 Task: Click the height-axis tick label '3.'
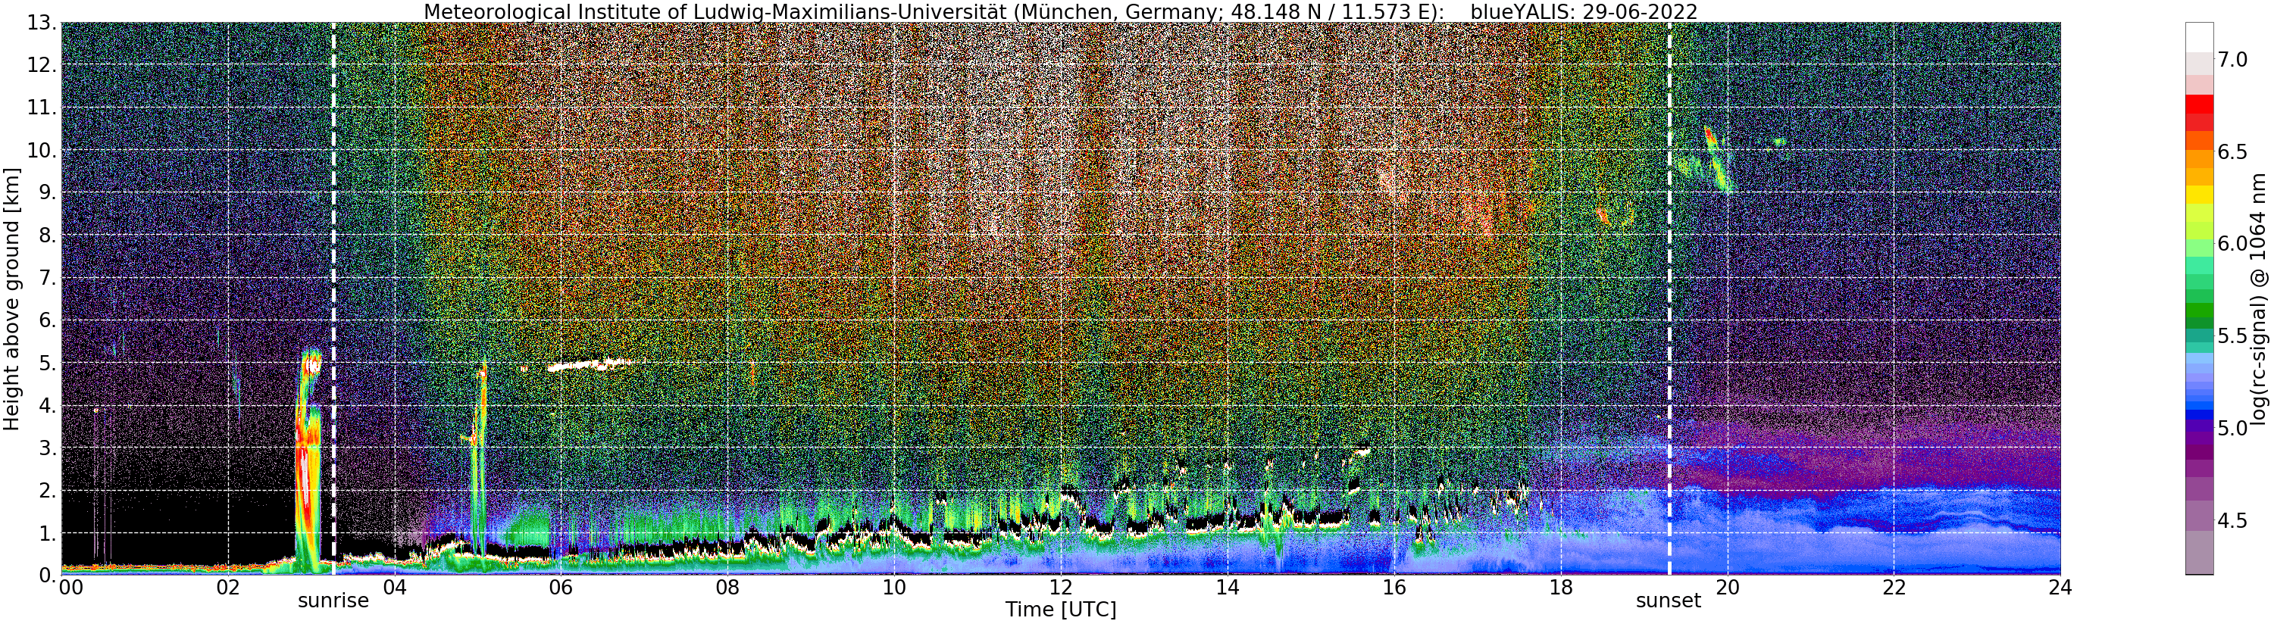[x=48, y=448]
